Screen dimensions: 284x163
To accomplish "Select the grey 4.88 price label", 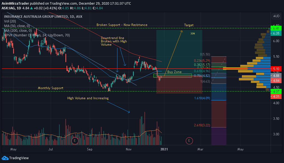I will click(276, 76).
